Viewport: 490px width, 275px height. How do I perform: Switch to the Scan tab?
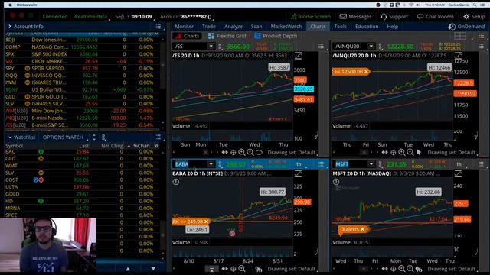(256, 27)
